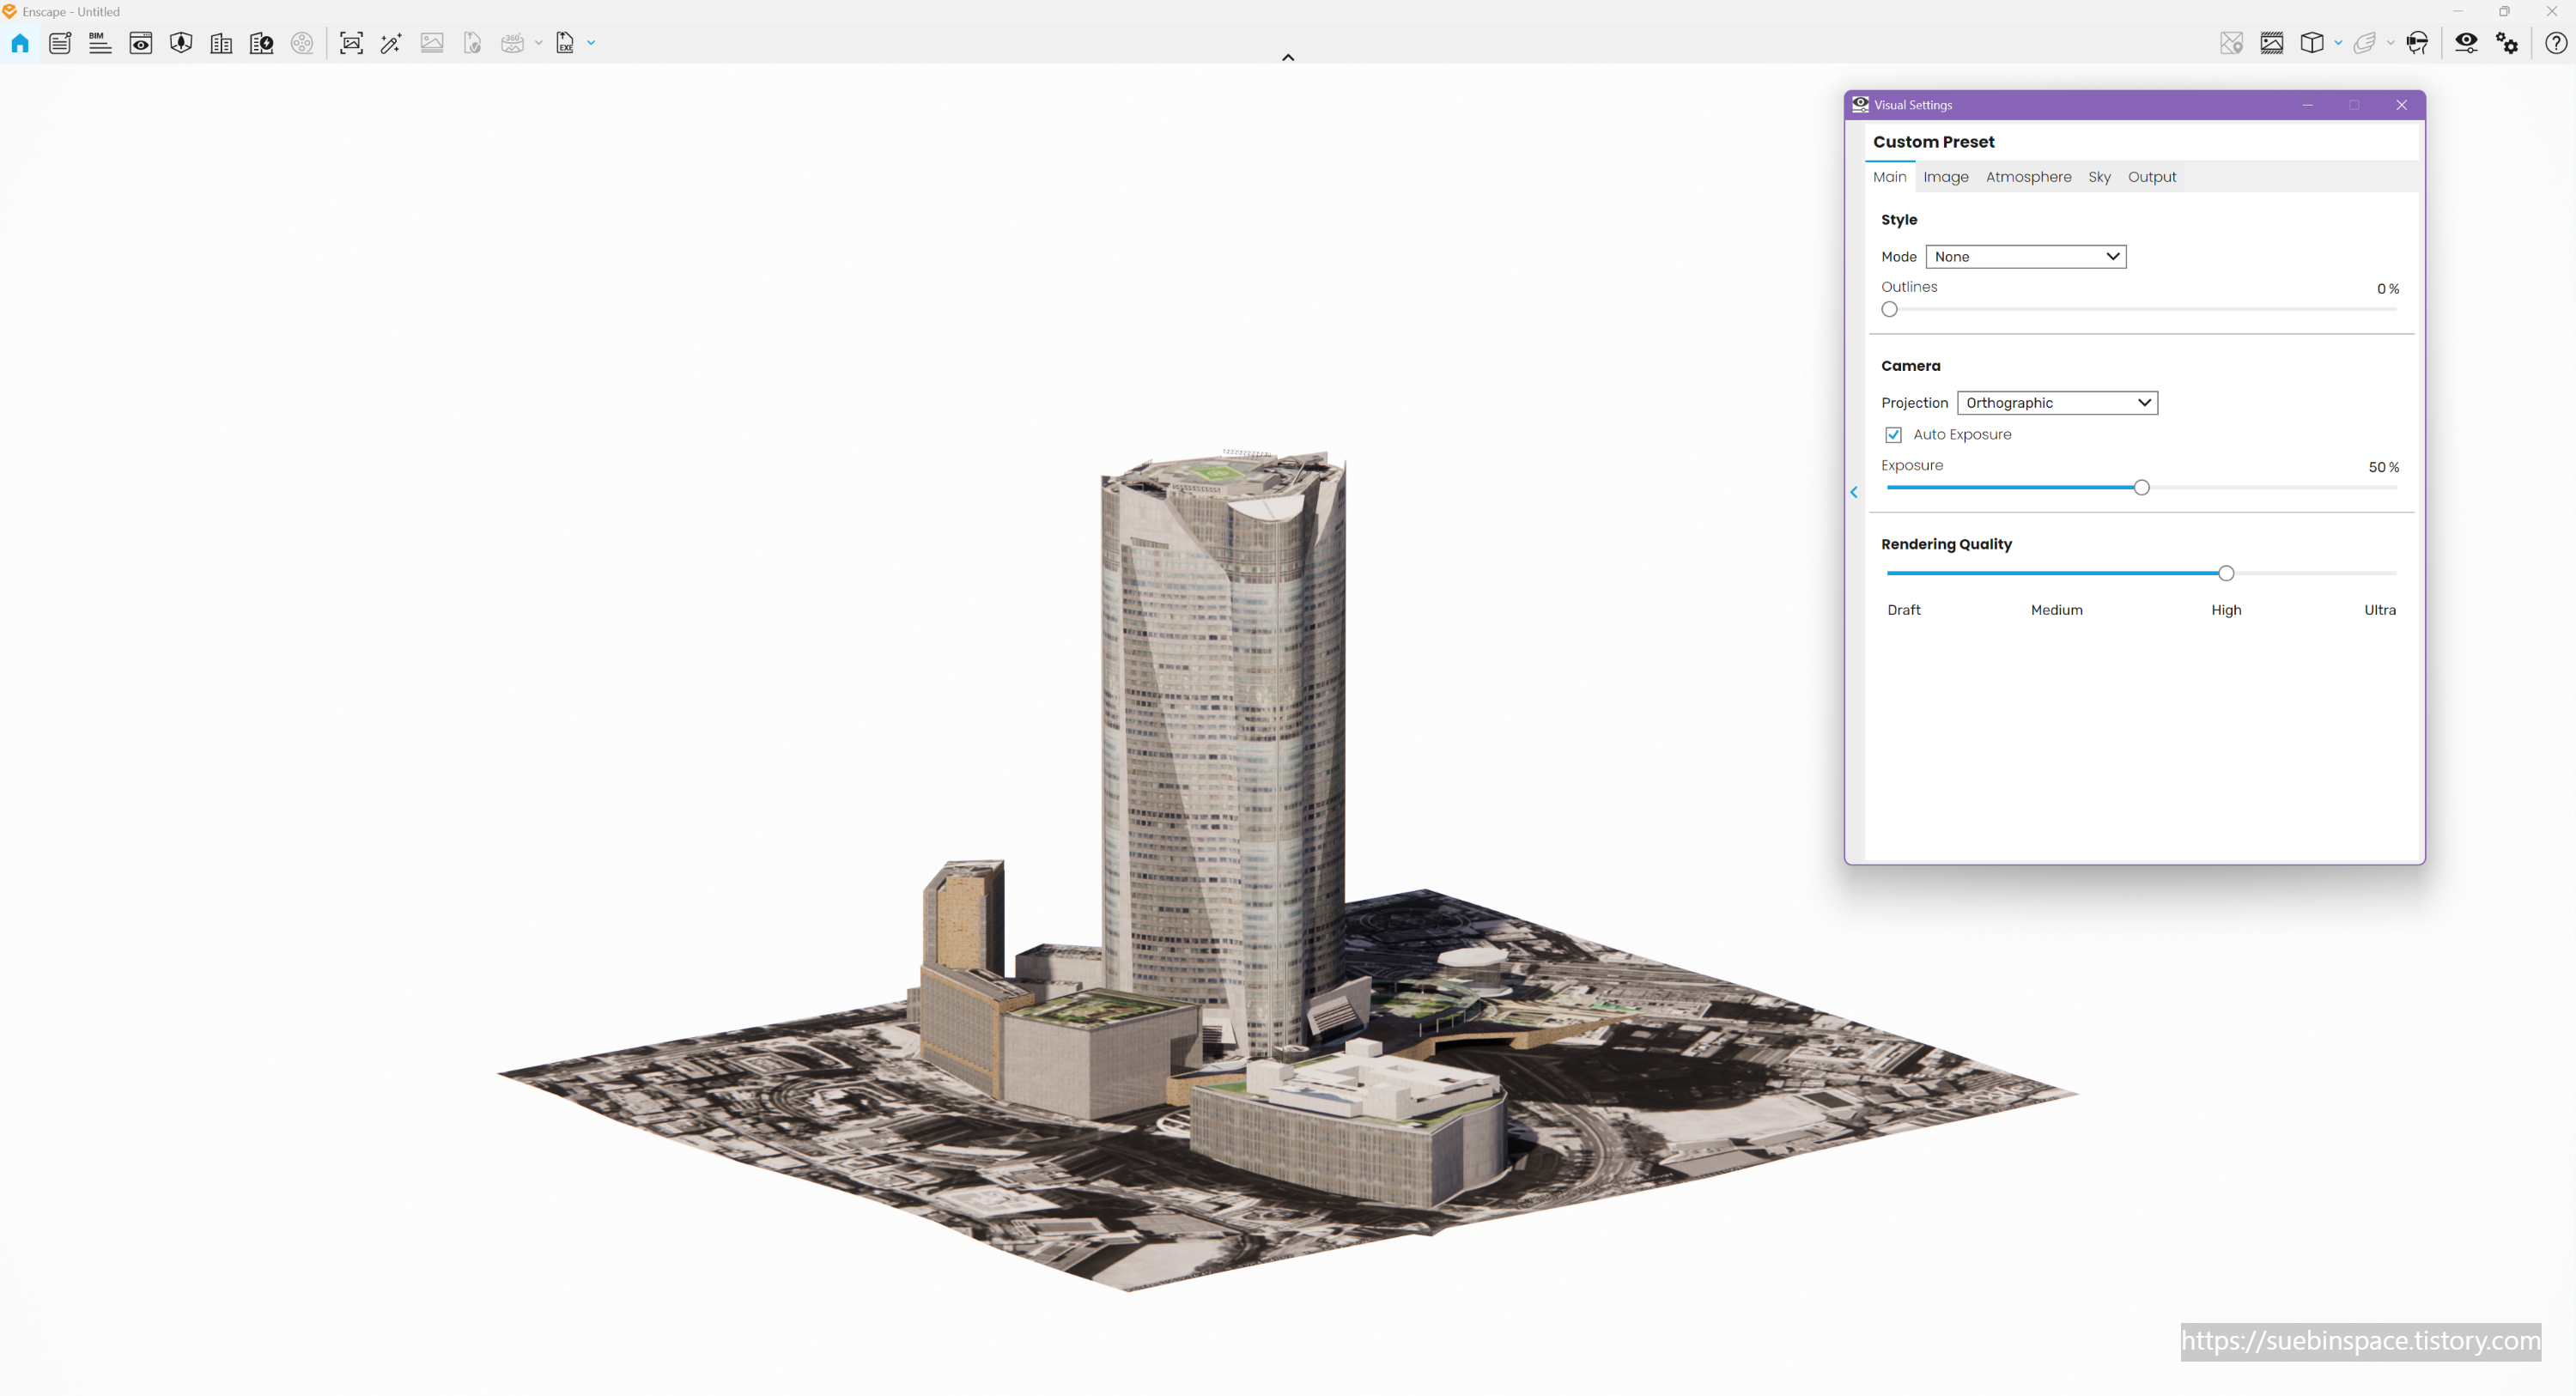Expand the cube view mode dropdown arrow
Screen dimensions: 2576x1396
click(2338, 43)
